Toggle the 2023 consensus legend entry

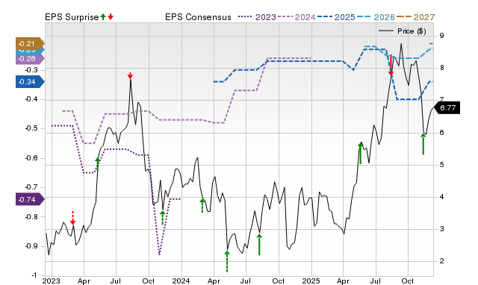[257, 17]
